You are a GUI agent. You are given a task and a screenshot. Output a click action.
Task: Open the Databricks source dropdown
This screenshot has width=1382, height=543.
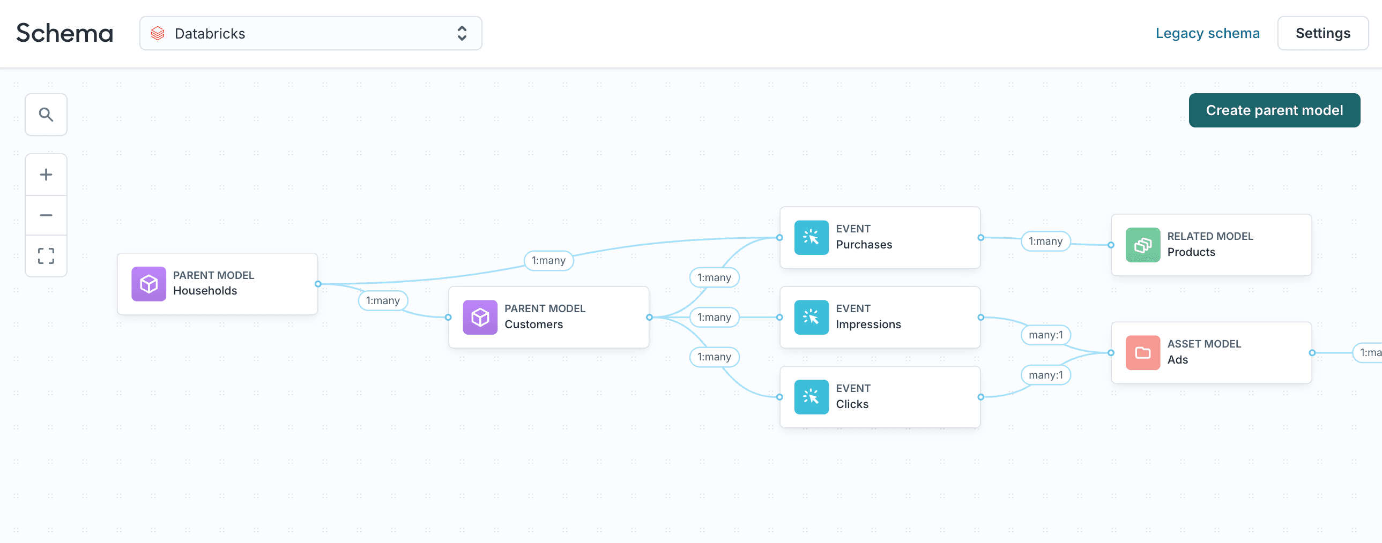[x=310, y=33]
